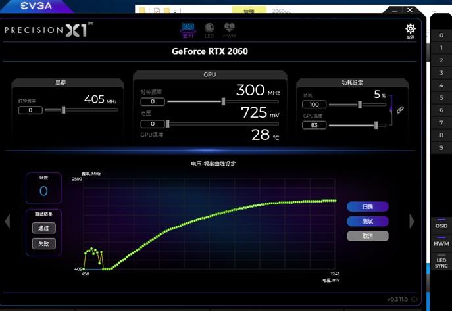The image size is (452, 311).
Task: Click the GPU voltage slider handle
Action: (168, 124)
